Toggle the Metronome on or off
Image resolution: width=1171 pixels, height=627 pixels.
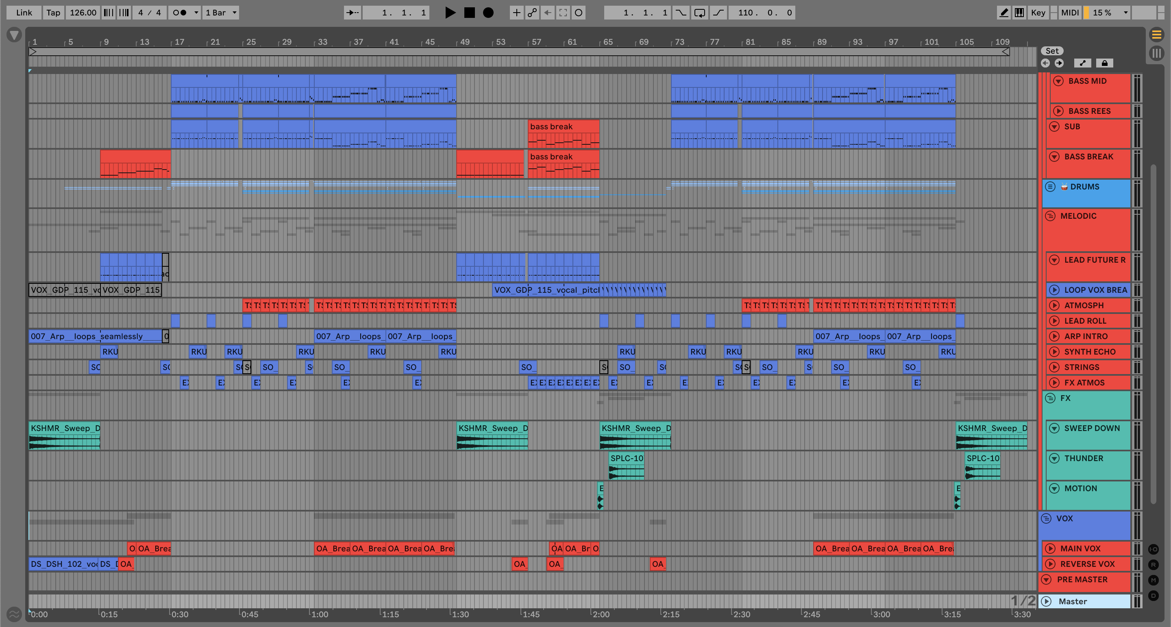click(x=180, y=13)
